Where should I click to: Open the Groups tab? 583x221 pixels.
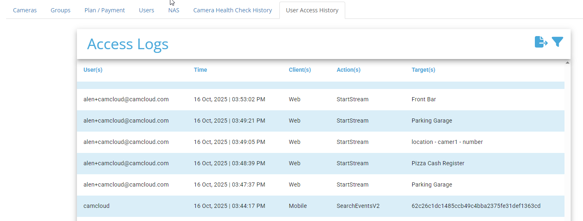[60, 10]
